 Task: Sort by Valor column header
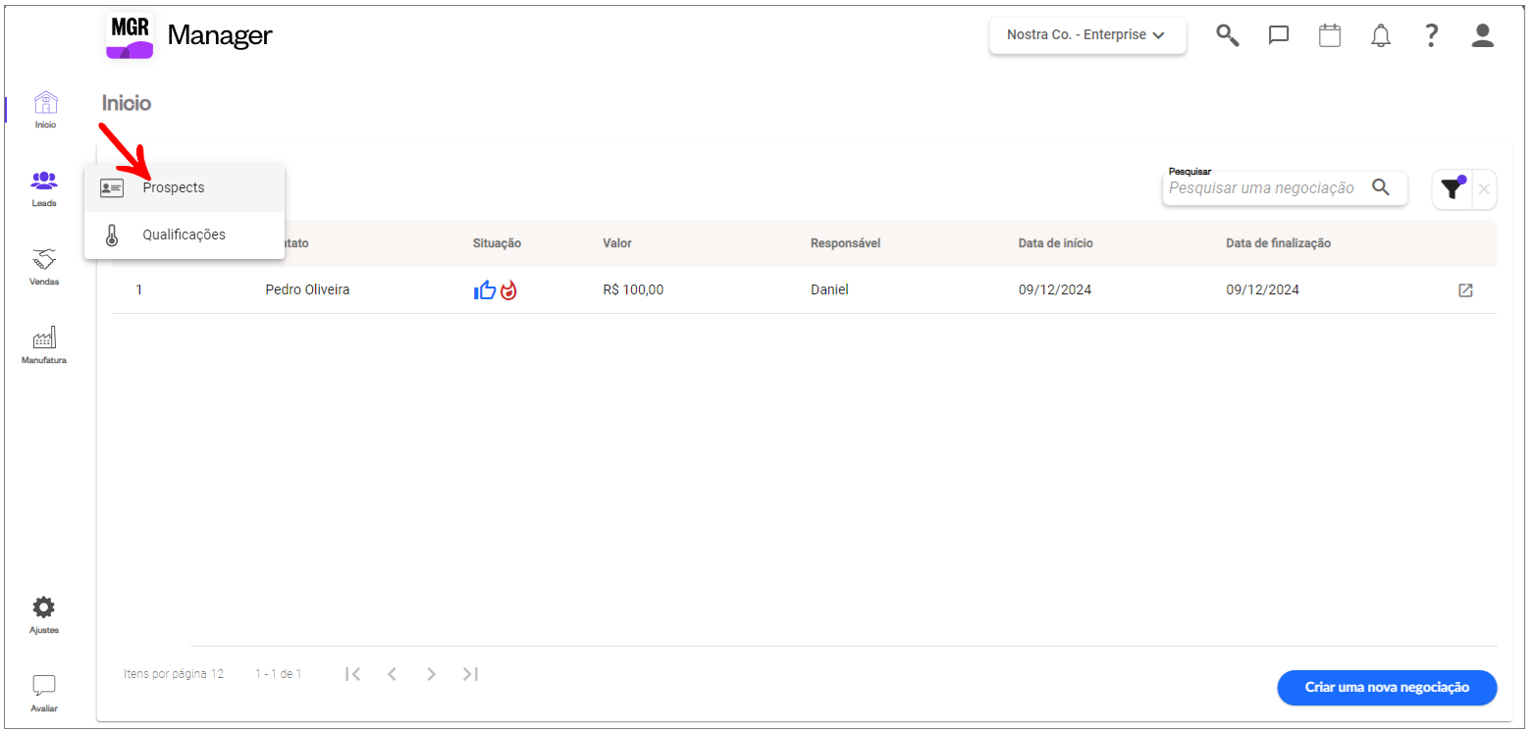617,243
